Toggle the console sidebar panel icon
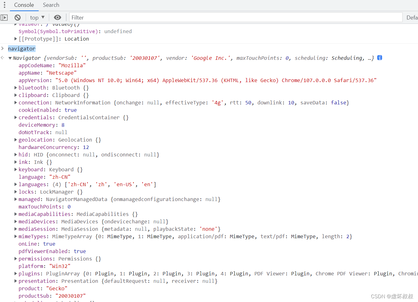The image size is (418, 302). 4,18
